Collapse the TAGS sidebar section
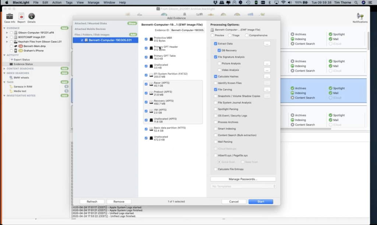The image size is (377, 225). click(4, 82)
